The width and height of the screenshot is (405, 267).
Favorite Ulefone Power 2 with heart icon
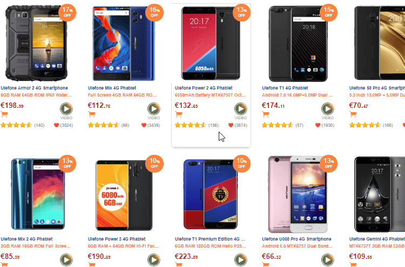(231, 125)
